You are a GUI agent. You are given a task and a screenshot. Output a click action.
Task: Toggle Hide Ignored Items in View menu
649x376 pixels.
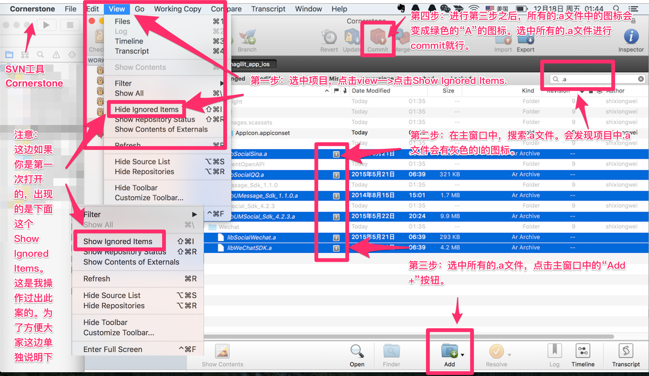pyautogui.click(x=147, y=110)
